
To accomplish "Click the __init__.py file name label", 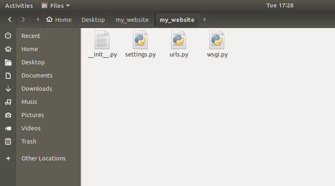I will pos(102,54).
